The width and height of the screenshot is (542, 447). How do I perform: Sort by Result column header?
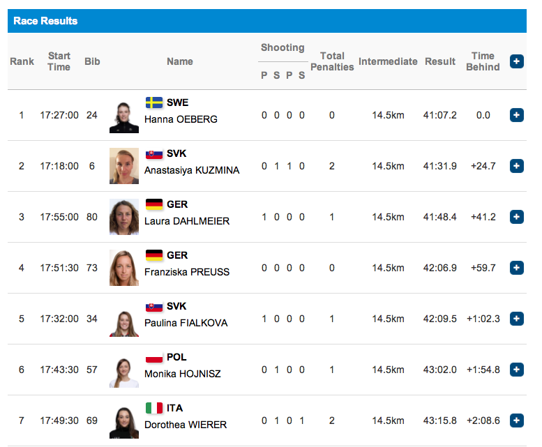[x=440, y=61]
